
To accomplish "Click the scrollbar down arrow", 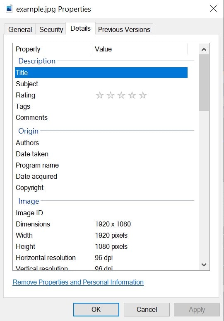I will (x=204, y=265).
